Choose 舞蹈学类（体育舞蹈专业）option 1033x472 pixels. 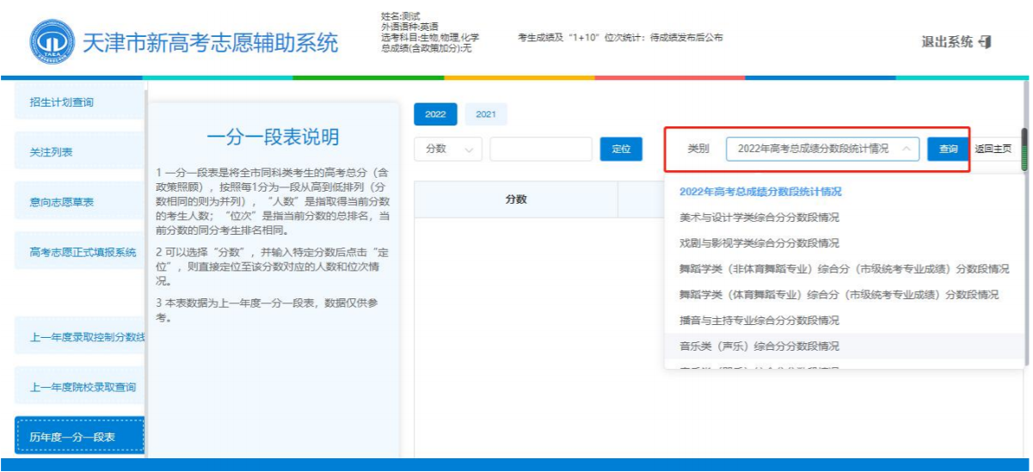[845, 295]
